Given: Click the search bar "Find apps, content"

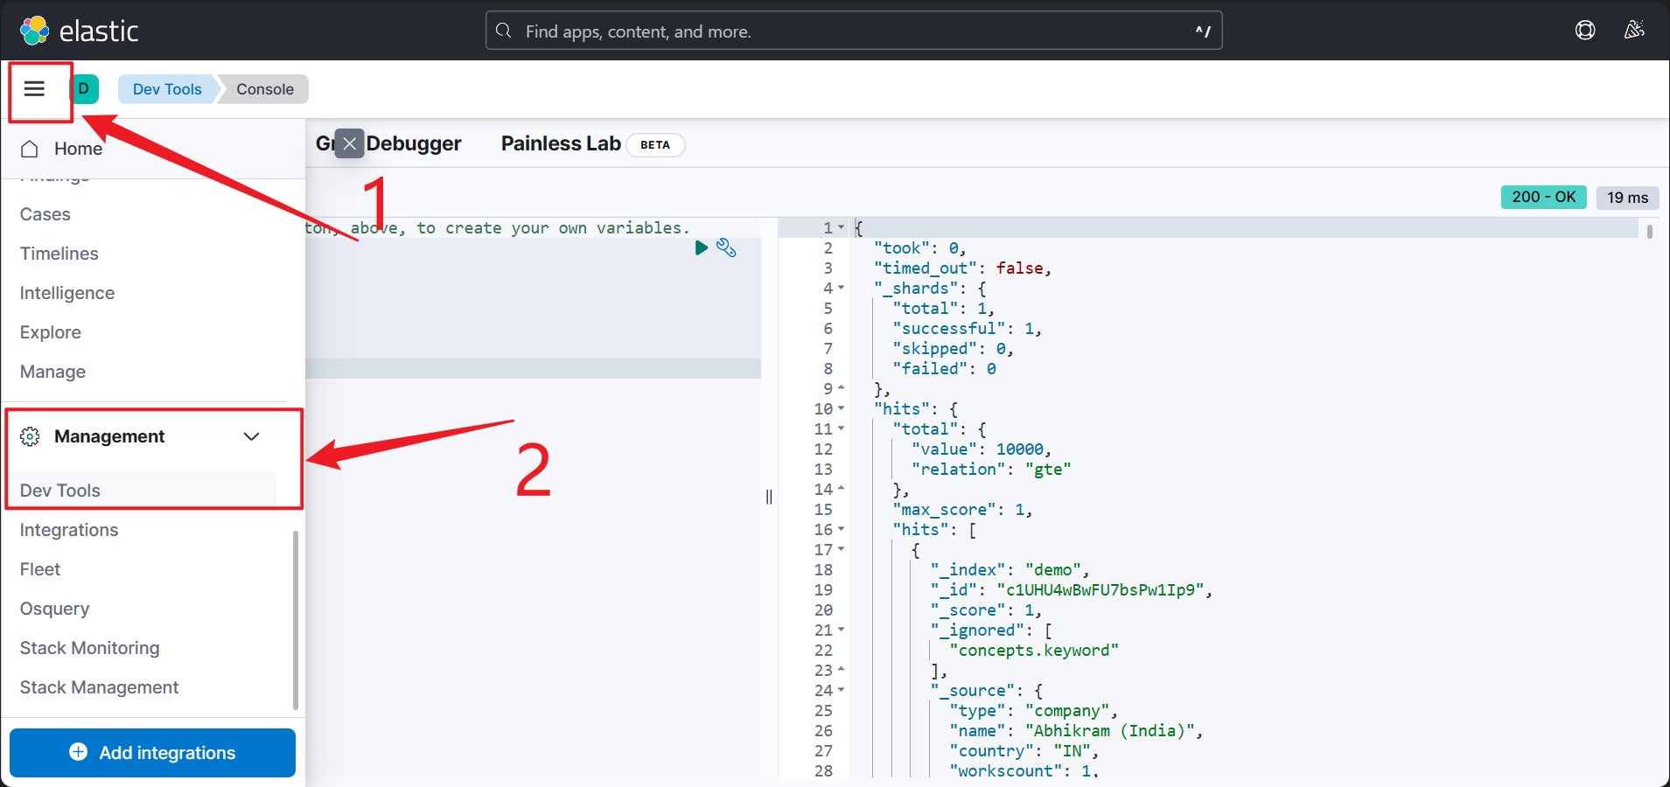Looking at the screenshot, I should [853, 31].
